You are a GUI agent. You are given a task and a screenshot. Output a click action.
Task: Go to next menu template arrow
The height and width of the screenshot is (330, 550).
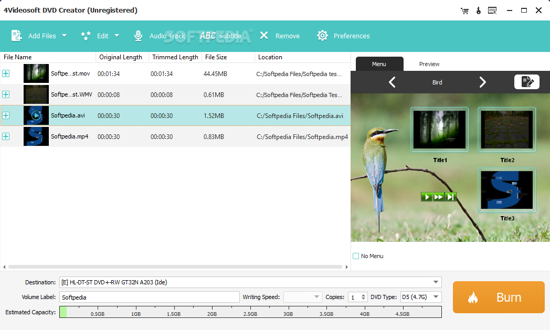pyautogui.click(x=483, y=82)
